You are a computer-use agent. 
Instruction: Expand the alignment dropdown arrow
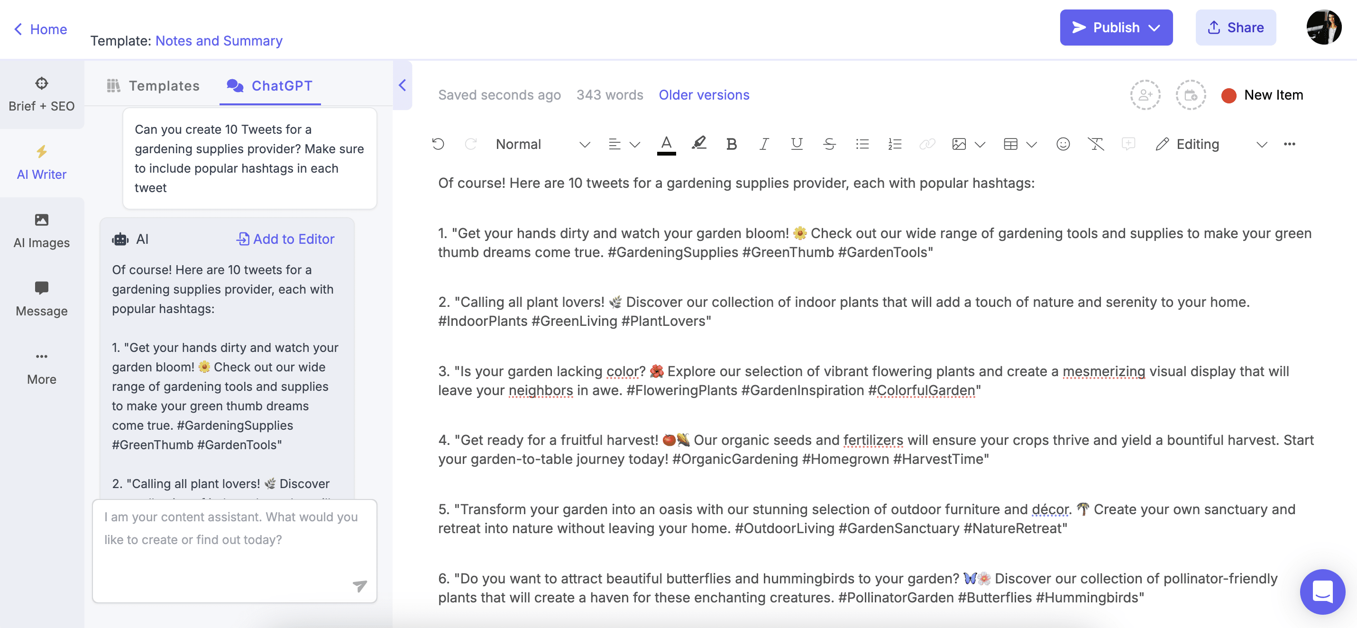(635, 144)
